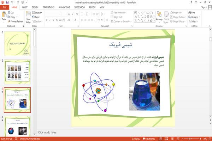Expand the Section dropdown
The width and height of the screenshot is (212, 141).
pyautogui.click(x=37, y=22)
